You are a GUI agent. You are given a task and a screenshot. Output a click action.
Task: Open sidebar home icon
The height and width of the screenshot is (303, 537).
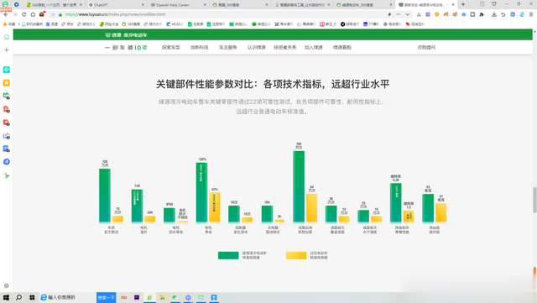[x=7, y=37]
